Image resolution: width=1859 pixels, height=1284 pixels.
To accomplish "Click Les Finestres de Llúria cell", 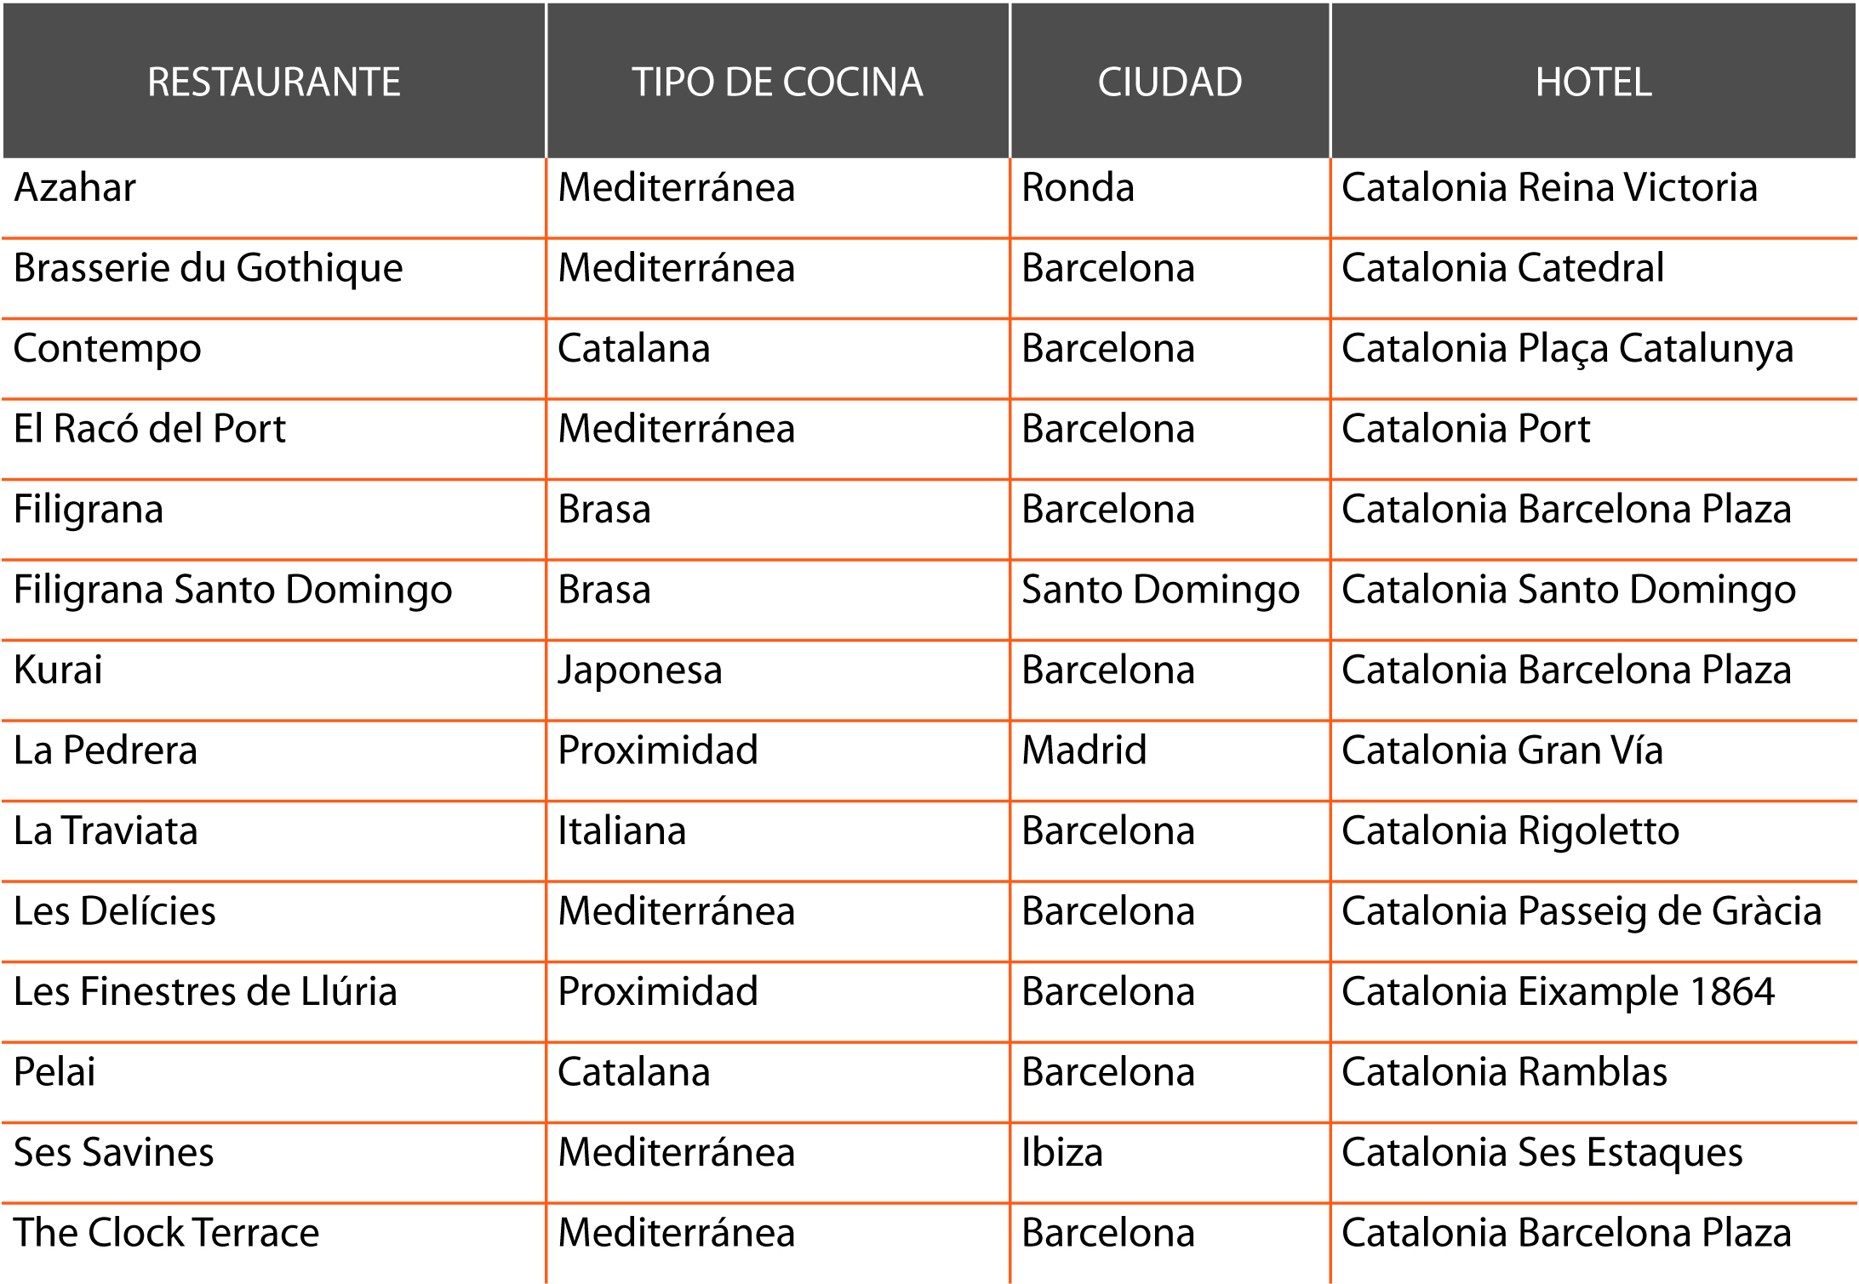I will pyautogui.click(x=205, y=991).
